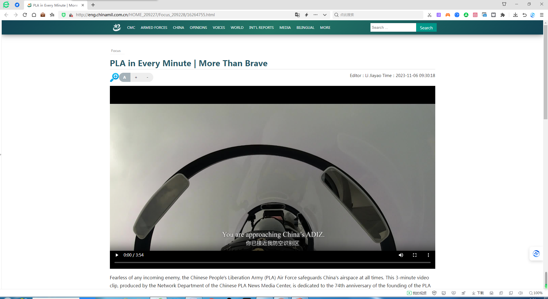This screenshot has height=299, width=548.
Task: Open the purple translate extension
Action: click(x=439, y=15)
